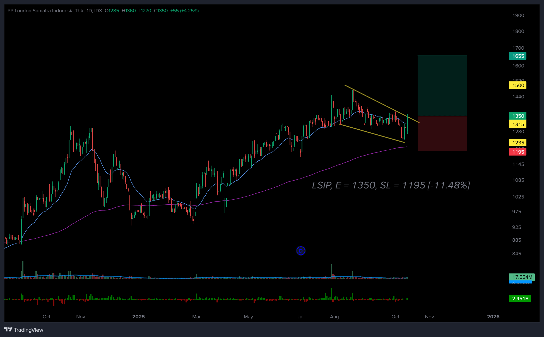Click the yellow 1315 price label
The width and height of the screenshot is (544, 337).
click(517, 124)
